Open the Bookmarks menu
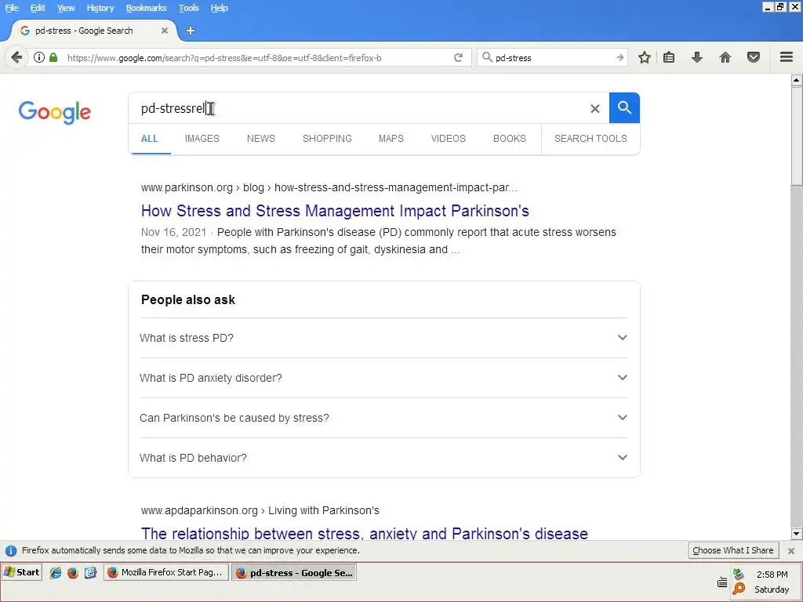This screenshot has width=803, height=602. click(x=146, y=8)
